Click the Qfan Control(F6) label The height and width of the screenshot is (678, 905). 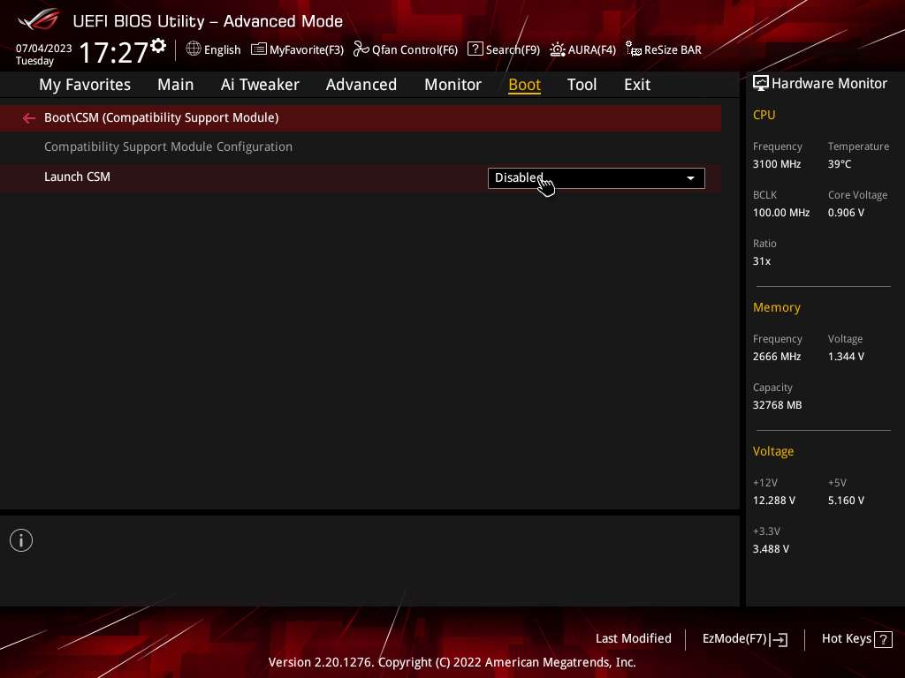(415, 49)
